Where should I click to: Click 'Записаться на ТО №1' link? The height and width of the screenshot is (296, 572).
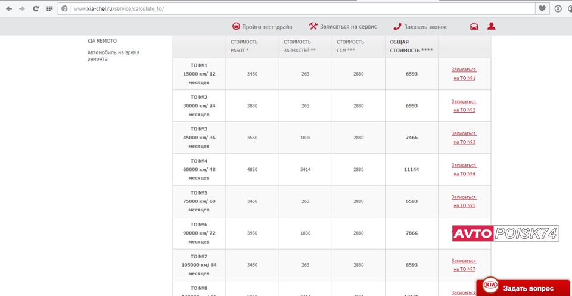tap(464, 74)
